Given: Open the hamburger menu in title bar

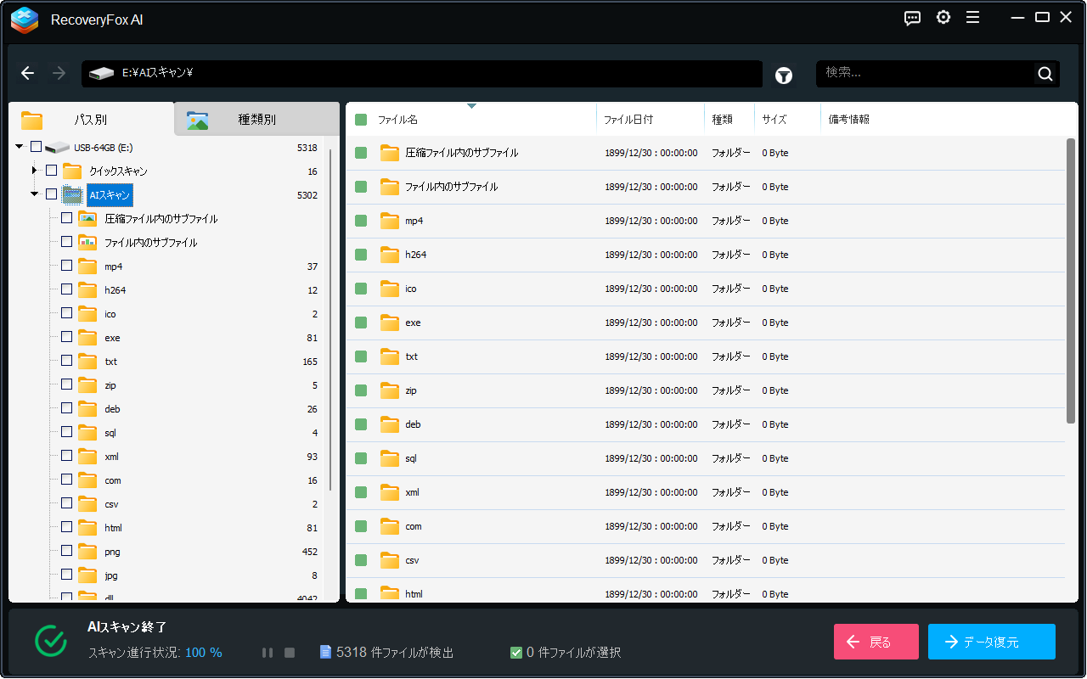Looking at the screenshot, I should [973, 18].
